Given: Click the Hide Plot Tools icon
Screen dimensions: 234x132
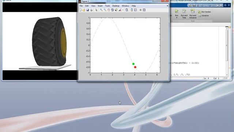Looking at the screenshot, I should pos(140,10).
